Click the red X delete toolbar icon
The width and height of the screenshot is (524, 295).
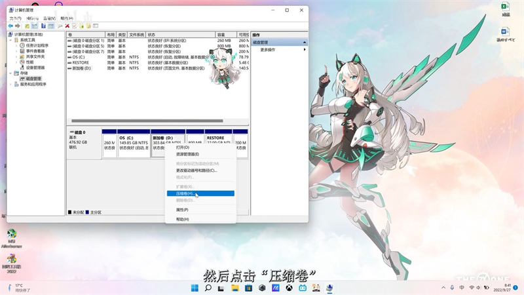[67, 26]
